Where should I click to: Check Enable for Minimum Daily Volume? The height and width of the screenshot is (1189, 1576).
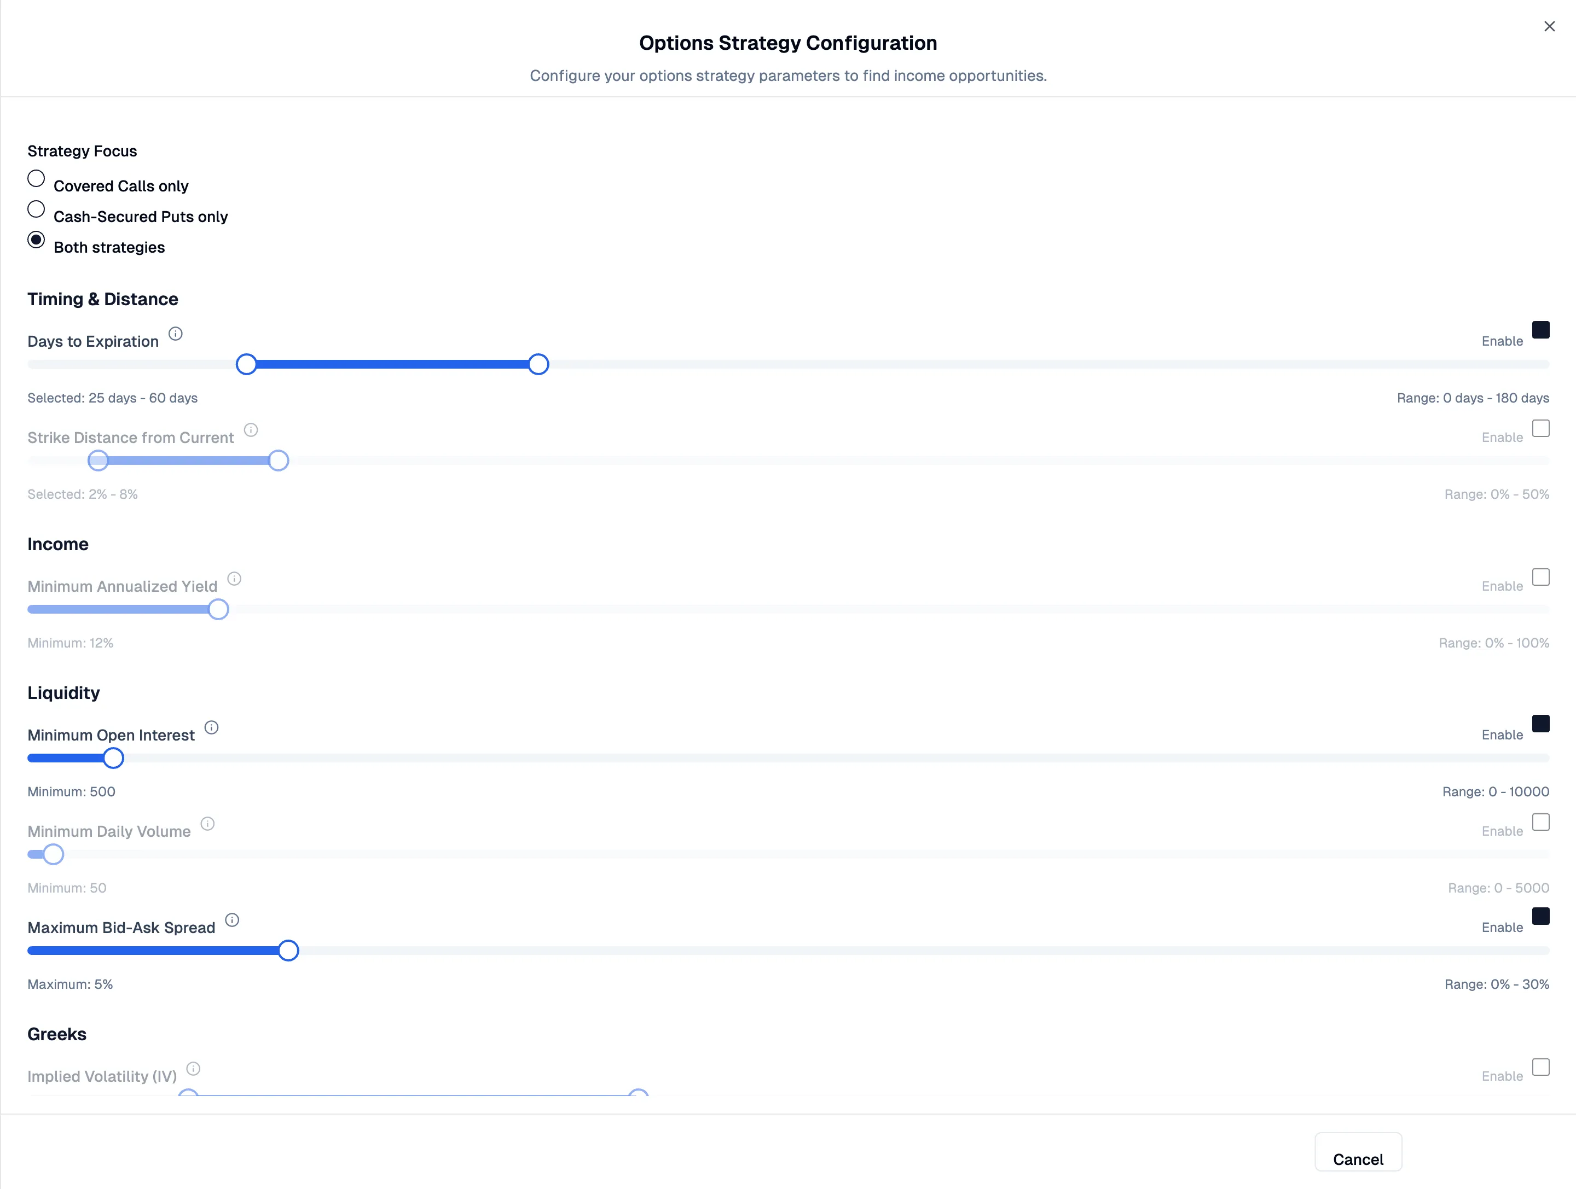(x=1540, y=821)
